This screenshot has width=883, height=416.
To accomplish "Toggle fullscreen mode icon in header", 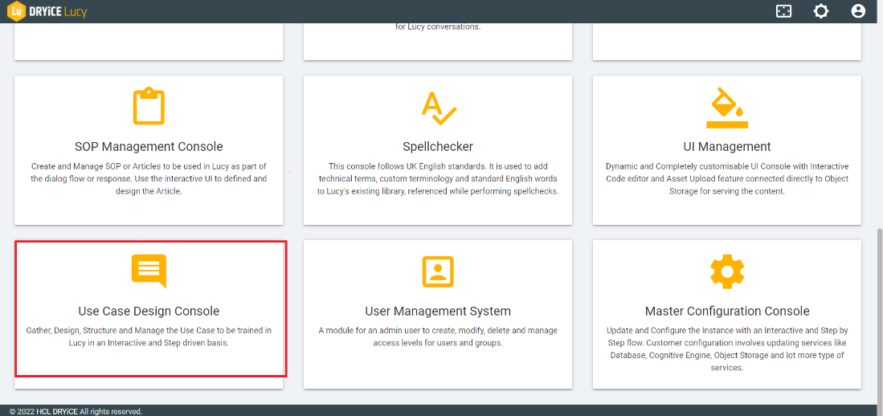I will point(783,11).
